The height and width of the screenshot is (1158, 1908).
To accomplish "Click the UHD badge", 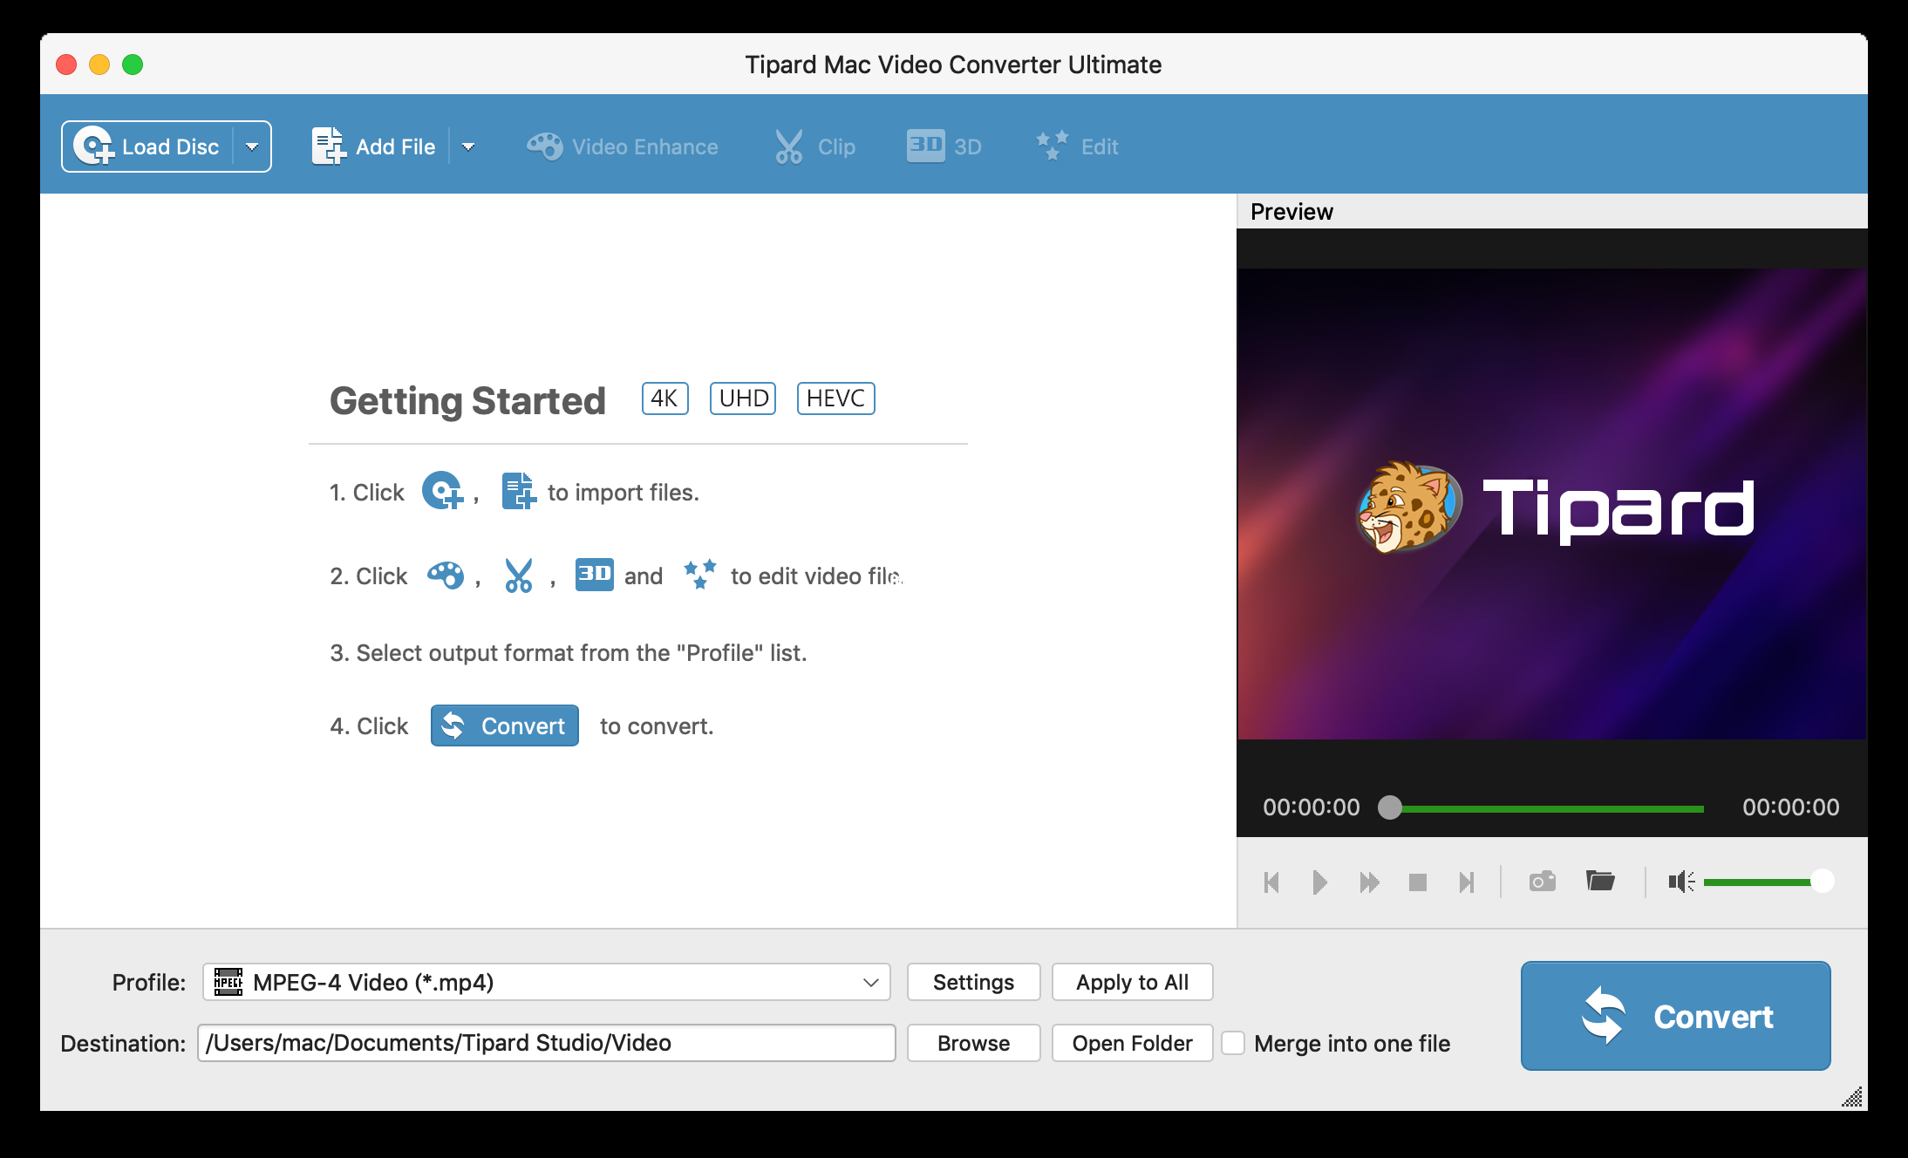I will [x=743, y=398].
